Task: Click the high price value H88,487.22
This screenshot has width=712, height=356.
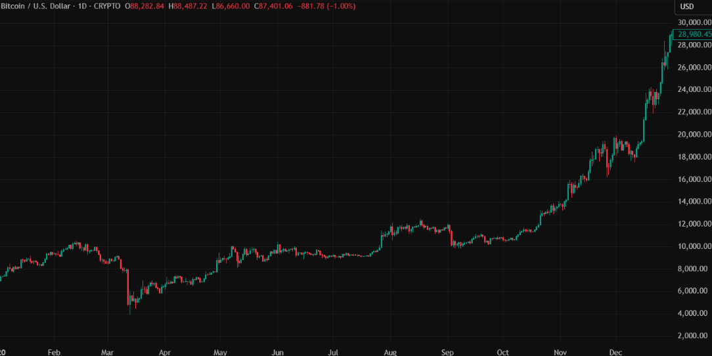Action: tap(189, 7)
